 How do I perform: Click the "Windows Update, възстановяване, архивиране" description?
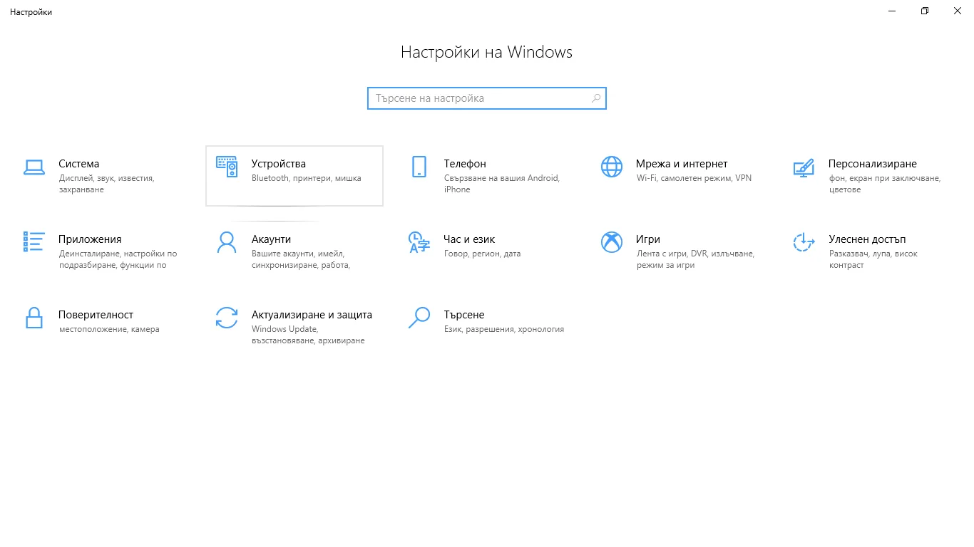click(308, 335)
